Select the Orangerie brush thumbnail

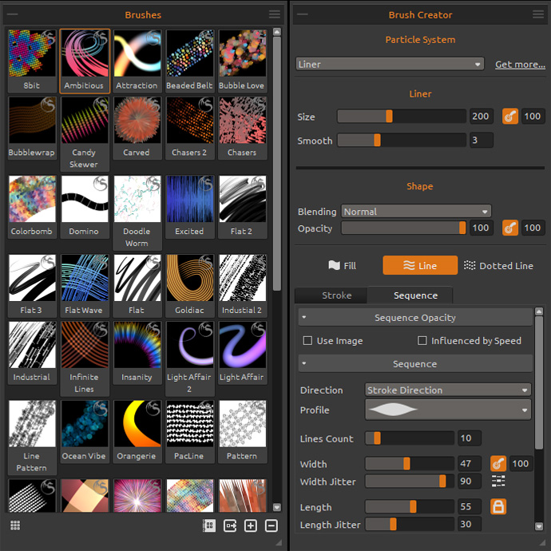[x=137, y=425]
